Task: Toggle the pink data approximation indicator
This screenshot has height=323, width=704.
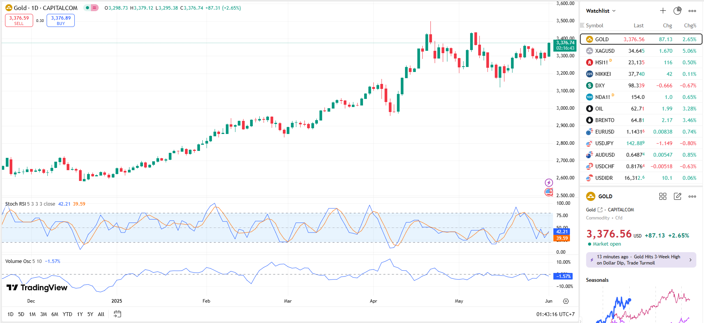Action: coord(94,8)
